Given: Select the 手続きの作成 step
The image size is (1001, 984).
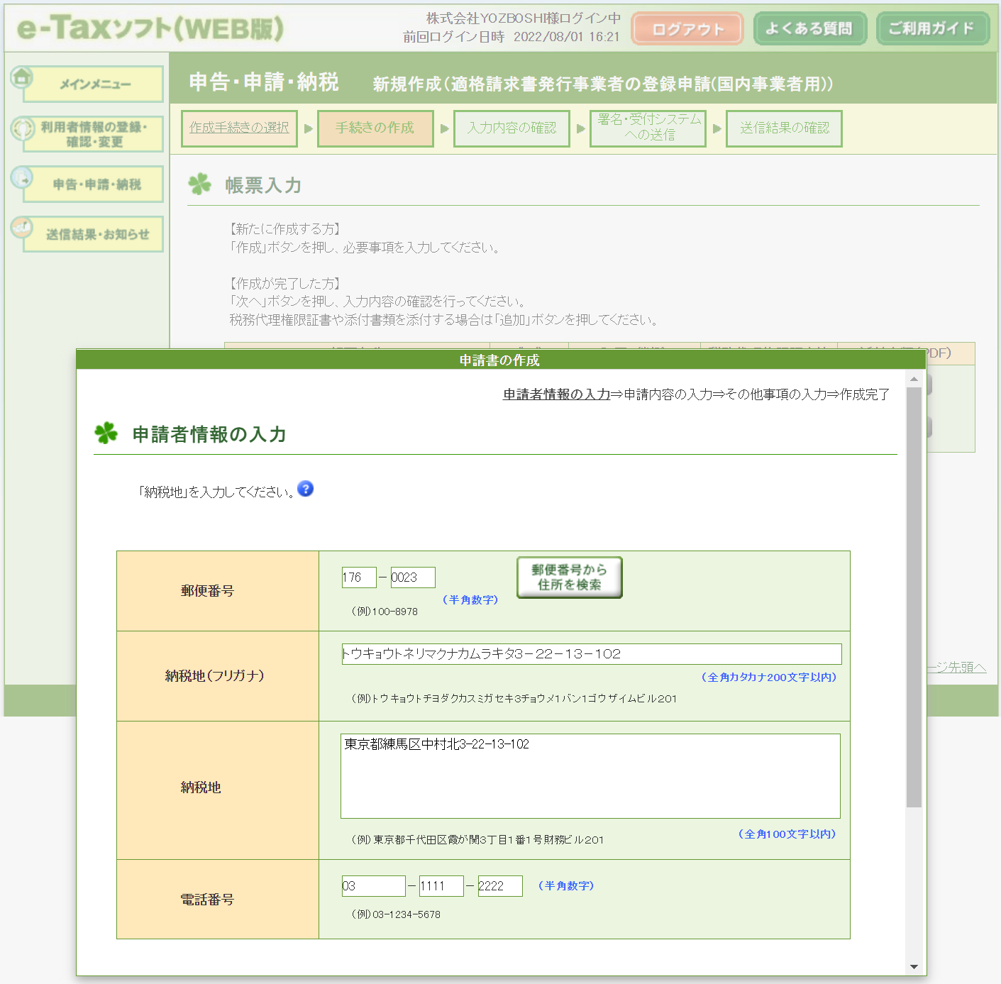Looking at the screenshot, I should [375, 128].
